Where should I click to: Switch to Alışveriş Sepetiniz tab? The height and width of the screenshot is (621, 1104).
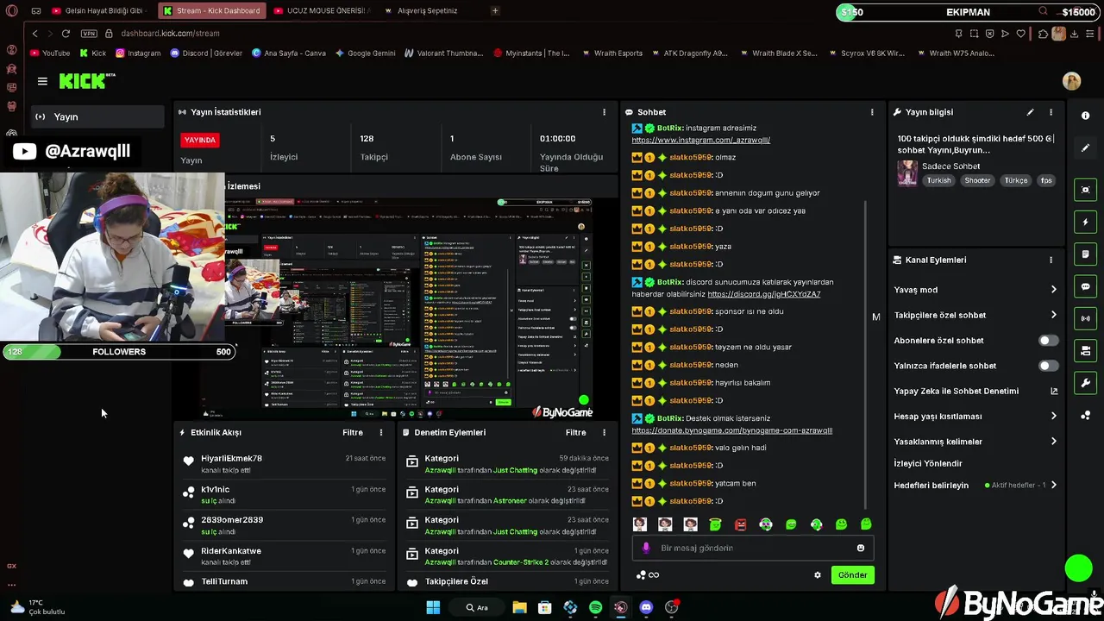[x=423, y=11]
